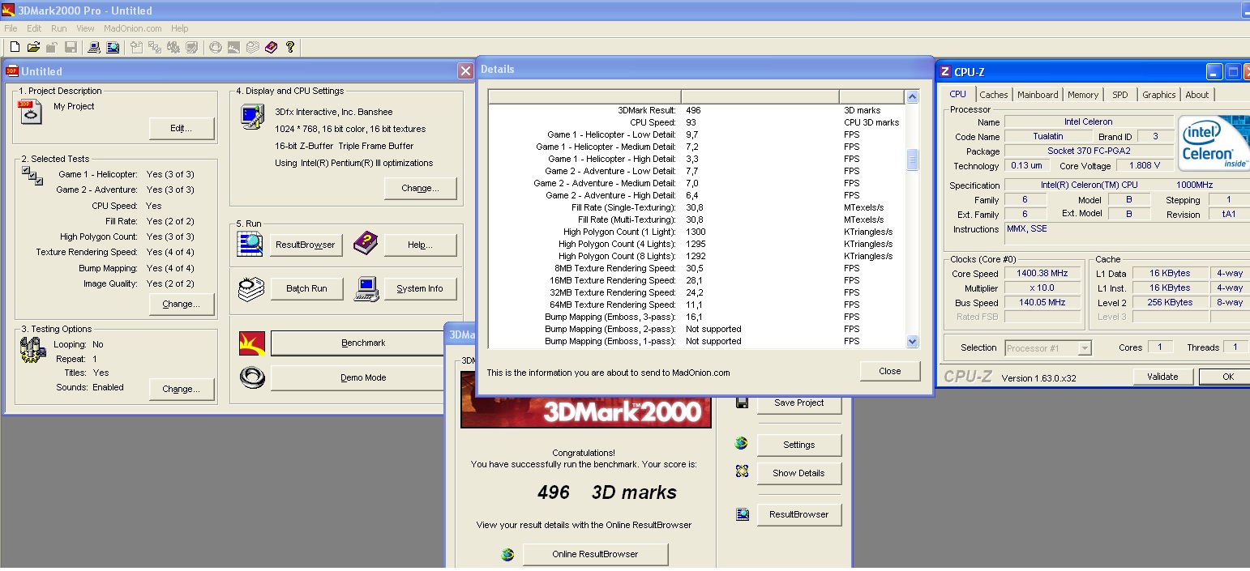Image resolution: width=1250 pixels, height=571 pixels.
Task: Click the icon beside Show Details
Action: (741, 471)
